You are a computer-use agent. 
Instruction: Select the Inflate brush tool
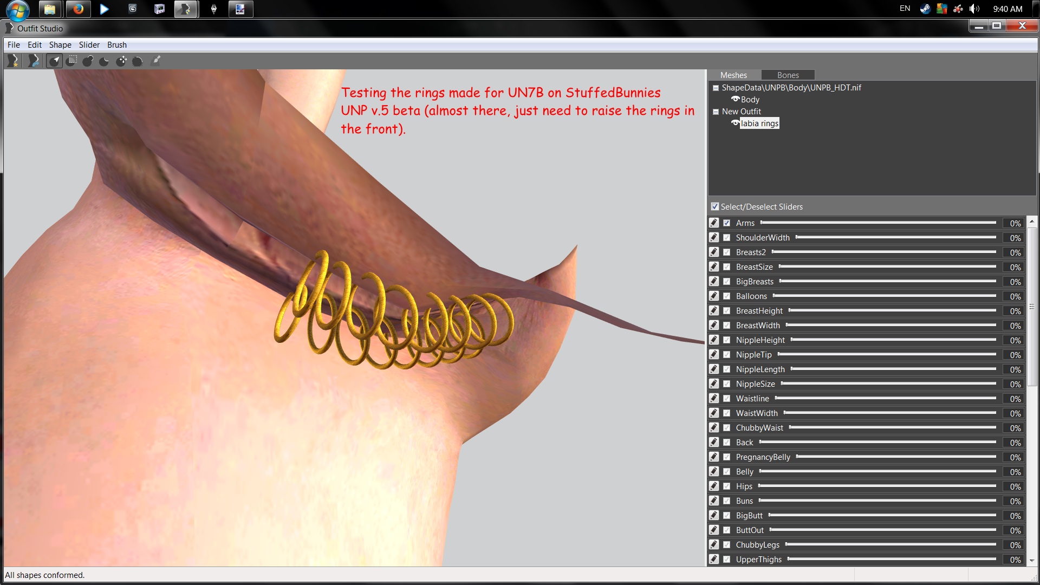pyautogui.click(x=88, y=61)
